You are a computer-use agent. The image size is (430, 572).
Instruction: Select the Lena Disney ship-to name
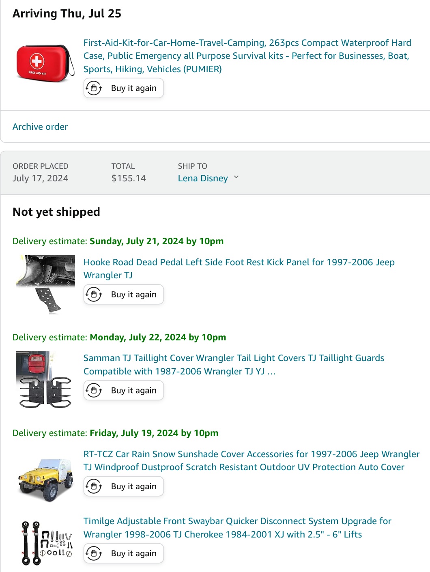(x=203, y=178)
